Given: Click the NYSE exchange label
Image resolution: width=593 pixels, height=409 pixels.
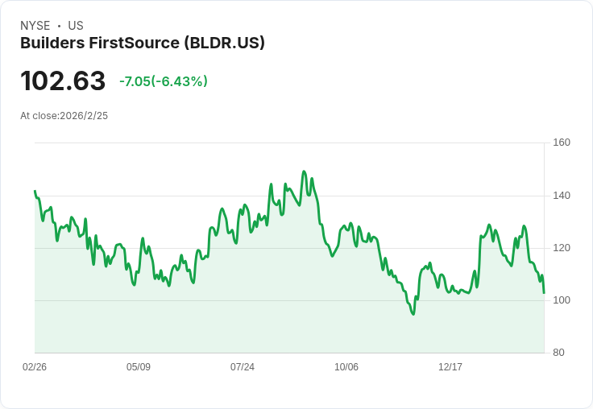Looking at the screenshot, I should point(35,26).
